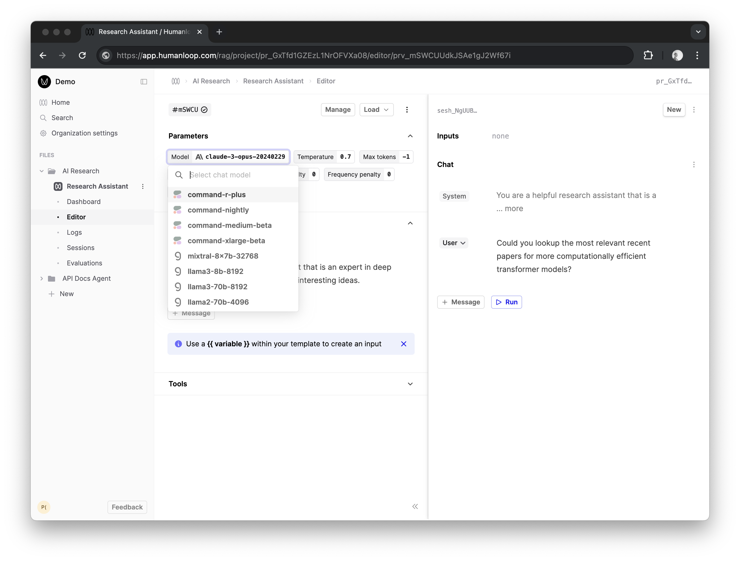This screenshot has height=561, width=740.
Task: Click the Manage button
Action: click(338, 110)
